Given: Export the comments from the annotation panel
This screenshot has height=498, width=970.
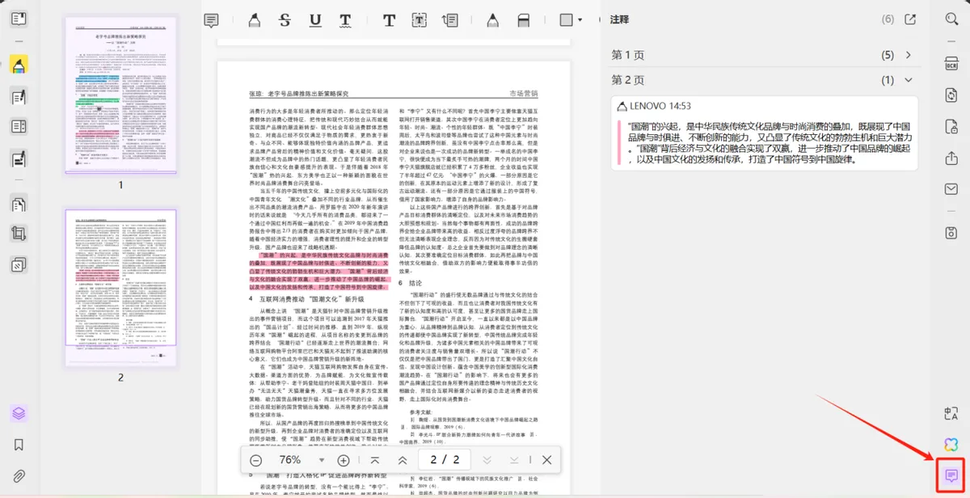Looking at the screenshot, I should click(x=910, y=19).
